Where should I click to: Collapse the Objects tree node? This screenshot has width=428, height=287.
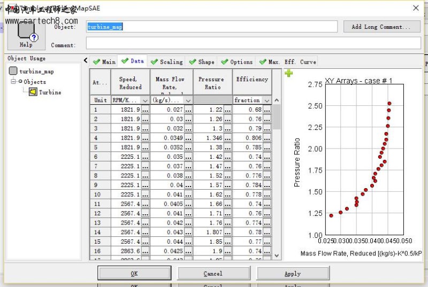[13, 81]
